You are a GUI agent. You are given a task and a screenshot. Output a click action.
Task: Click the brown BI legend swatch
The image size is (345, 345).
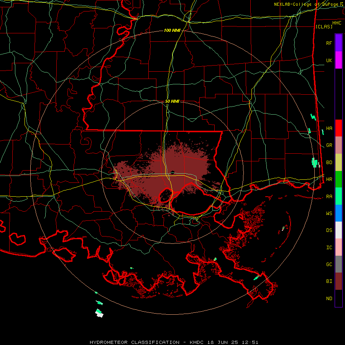[x=338, y=281]
